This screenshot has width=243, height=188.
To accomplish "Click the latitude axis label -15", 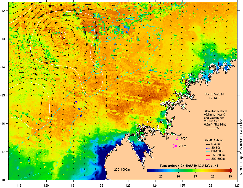I will [x=3, y=95].
